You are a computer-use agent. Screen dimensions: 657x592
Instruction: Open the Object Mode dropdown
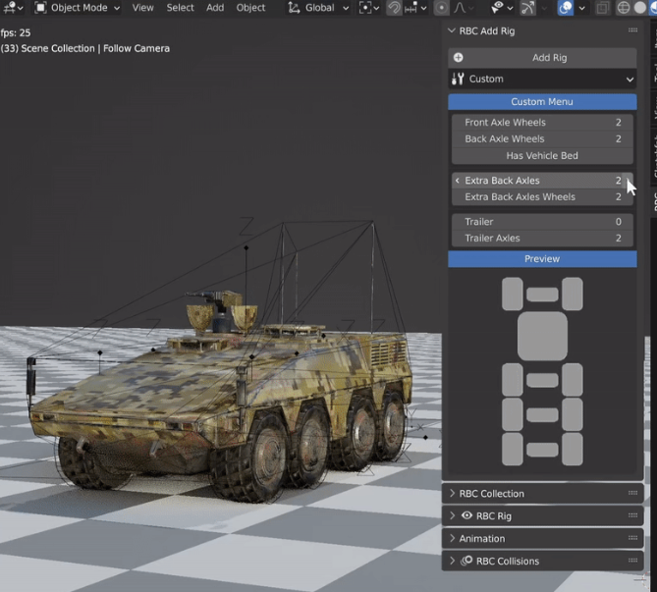coord(78,8)
